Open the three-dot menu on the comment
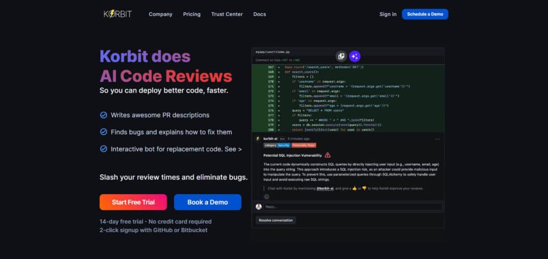Screen dimensions: 548x259 438,139
